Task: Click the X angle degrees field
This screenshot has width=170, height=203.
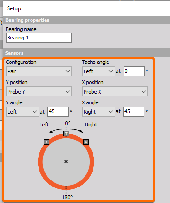Action: click(x=133, y=112)
